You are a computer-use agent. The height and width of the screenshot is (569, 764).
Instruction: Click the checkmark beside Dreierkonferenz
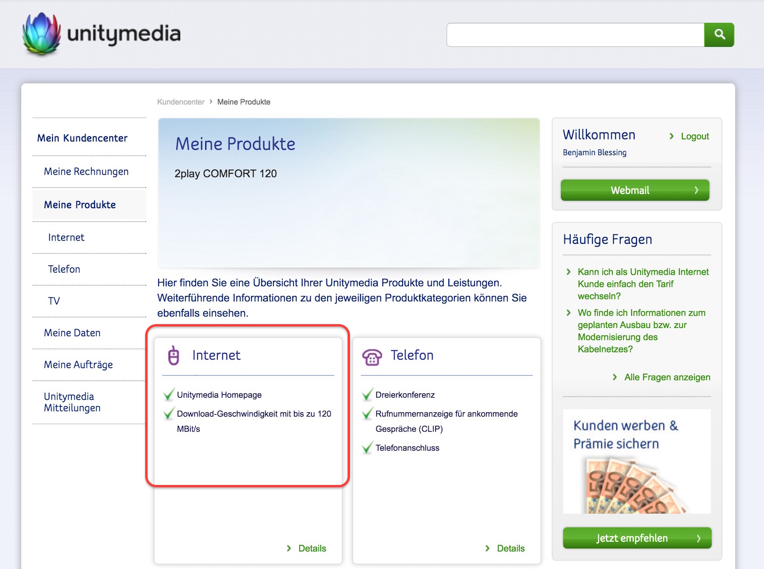(x=368, y=394)
